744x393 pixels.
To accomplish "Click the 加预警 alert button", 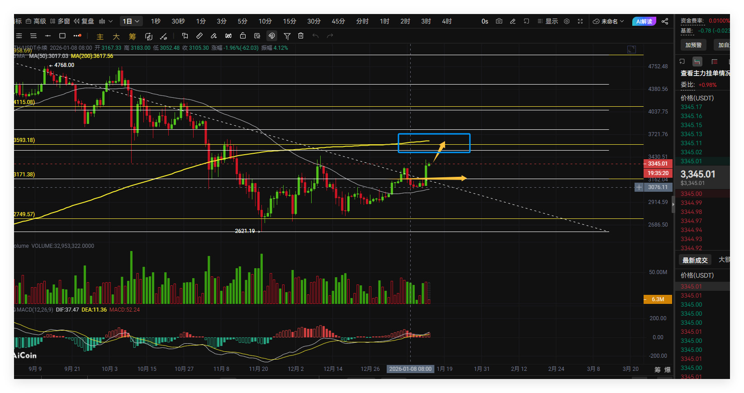I will [x=693, y=45].
